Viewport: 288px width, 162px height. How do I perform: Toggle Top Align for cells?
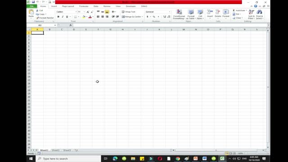coord(98,12)
